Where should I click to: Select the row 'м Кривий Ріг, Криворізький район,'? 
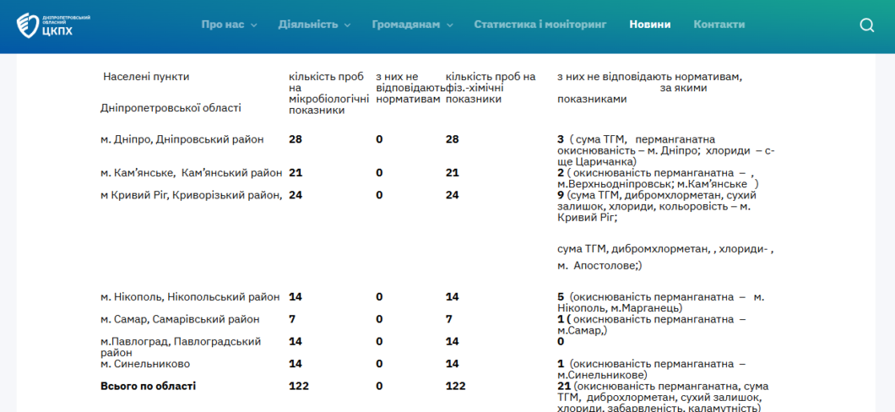point(191,195)
